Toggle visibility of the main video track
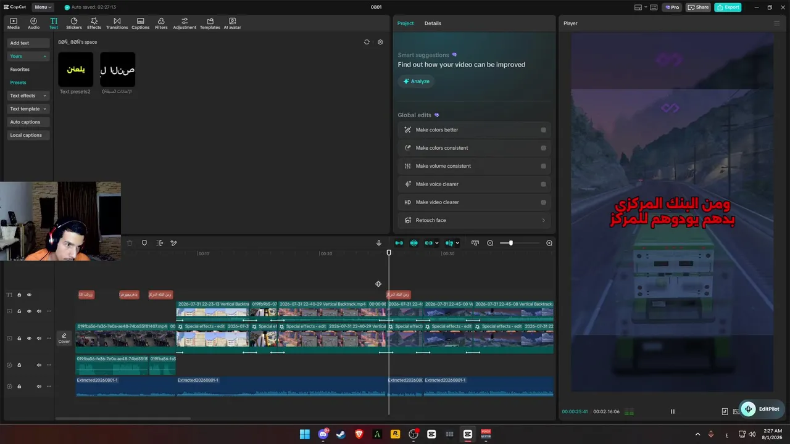 29,338
